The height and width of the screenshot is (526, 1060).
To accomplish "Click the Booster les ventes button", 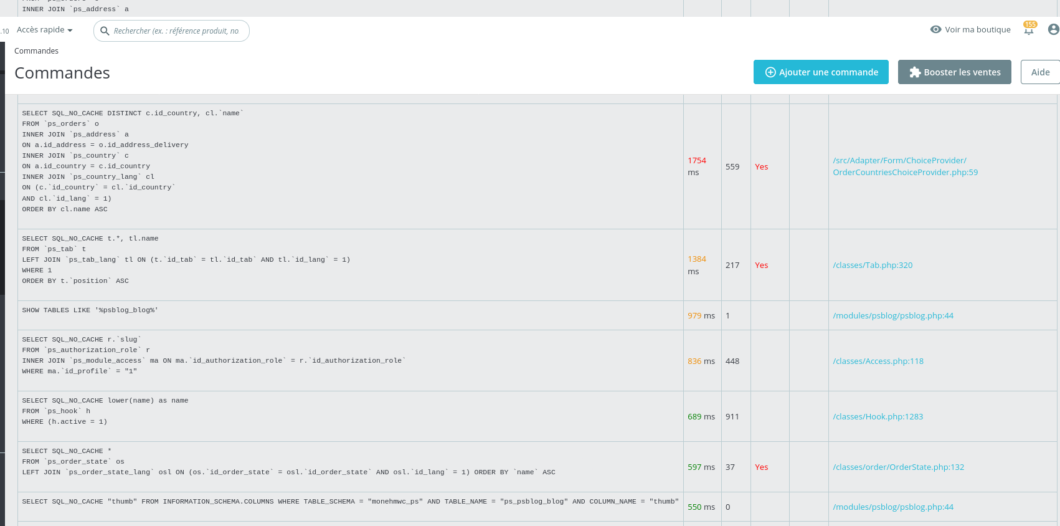I will click(x=955, y=72).
